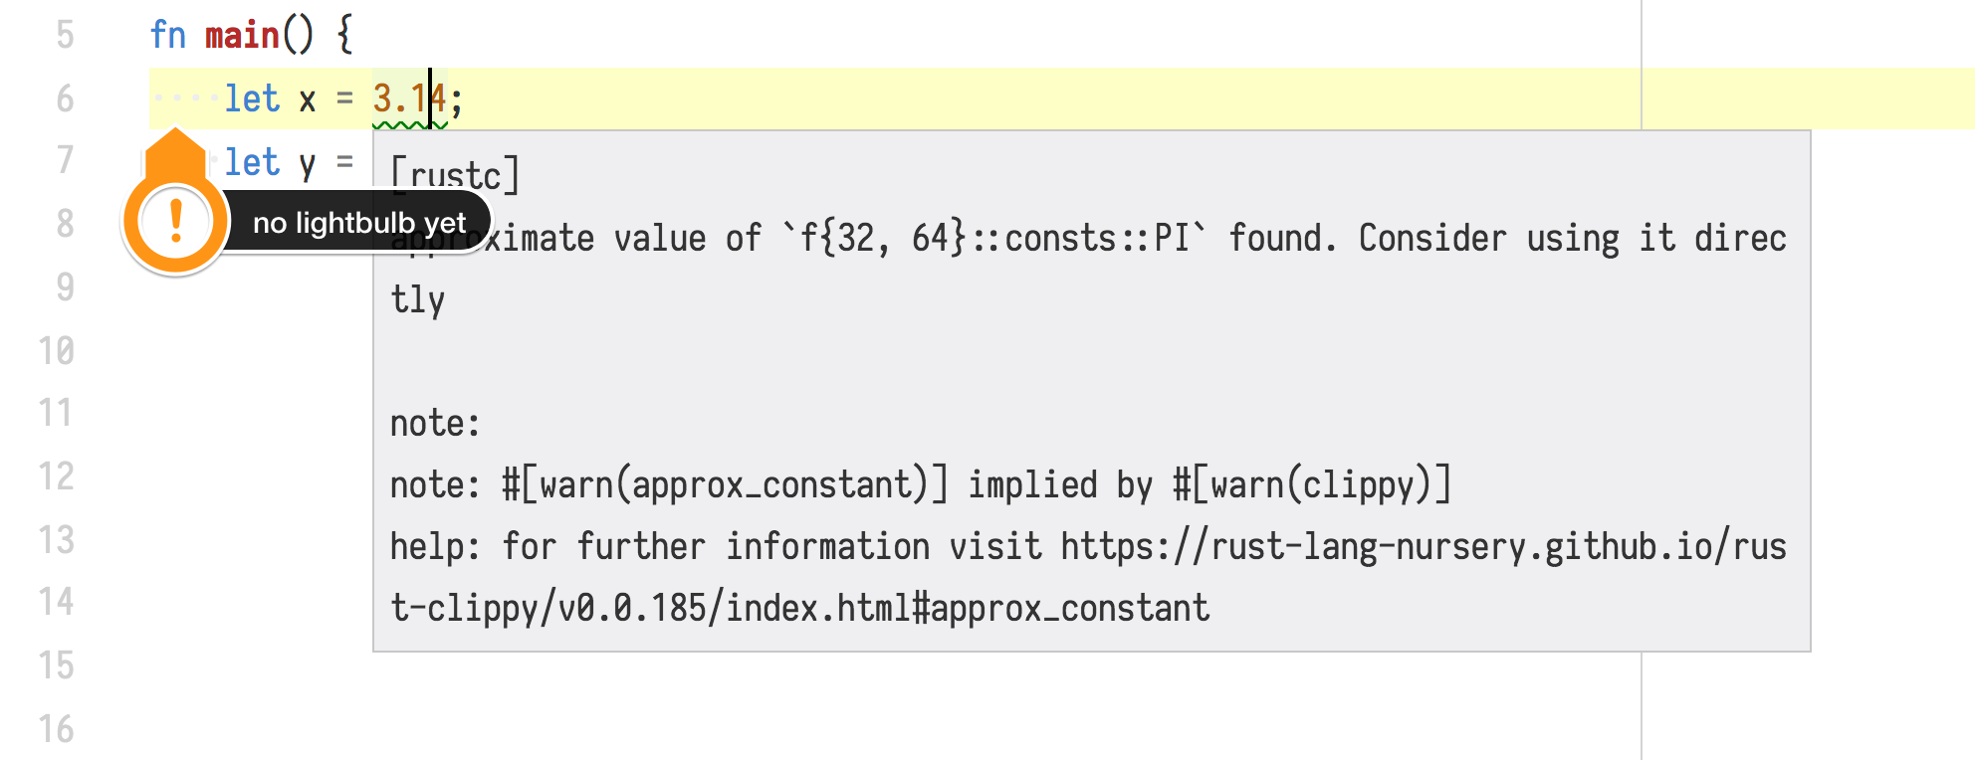This screenshot has height=760, width=1975.
Task: Click the "fn" keyword on line 5
Action: tap(168, 36)
